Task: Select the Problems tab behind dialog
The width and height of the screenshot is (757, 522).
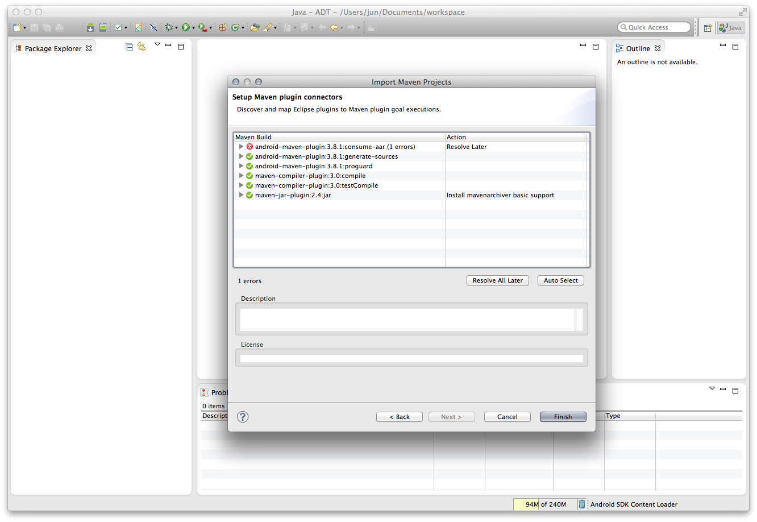Action: click(214, 392)
